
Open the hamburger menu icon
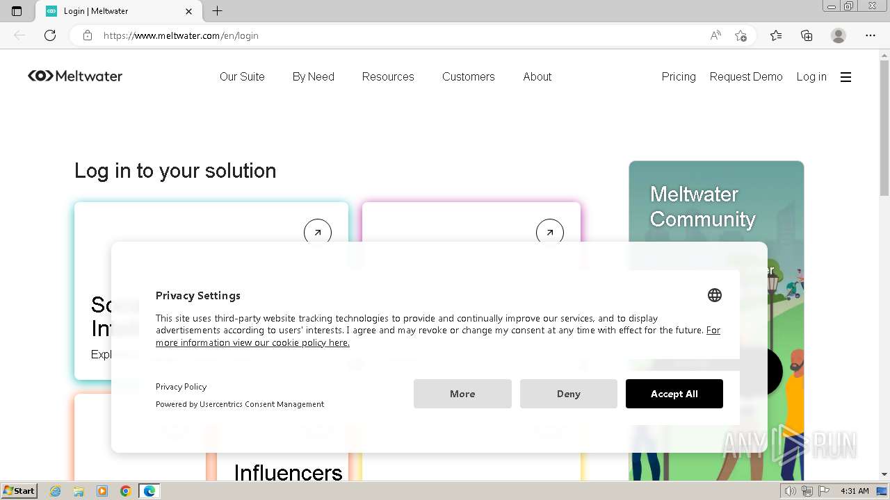click(x=845, y=77)
